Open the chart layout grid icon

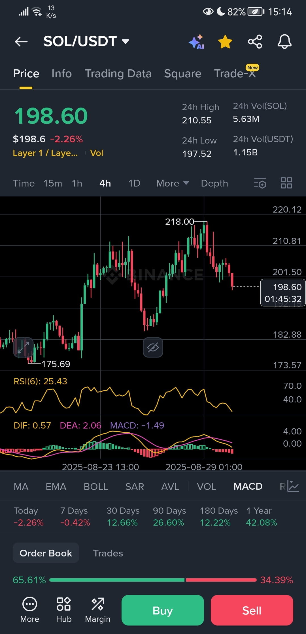286,183
